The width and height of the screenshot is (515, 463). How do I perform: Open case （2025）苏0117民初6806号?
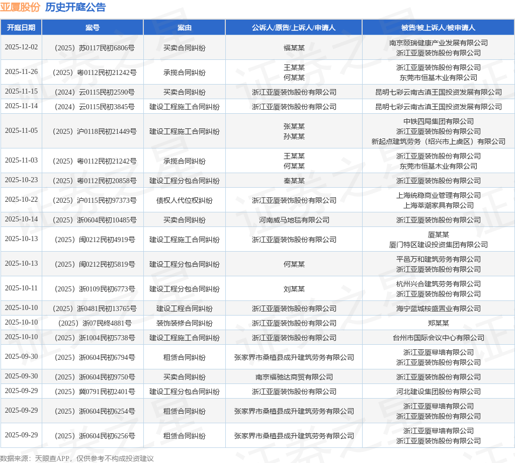[x=93, y=48]
